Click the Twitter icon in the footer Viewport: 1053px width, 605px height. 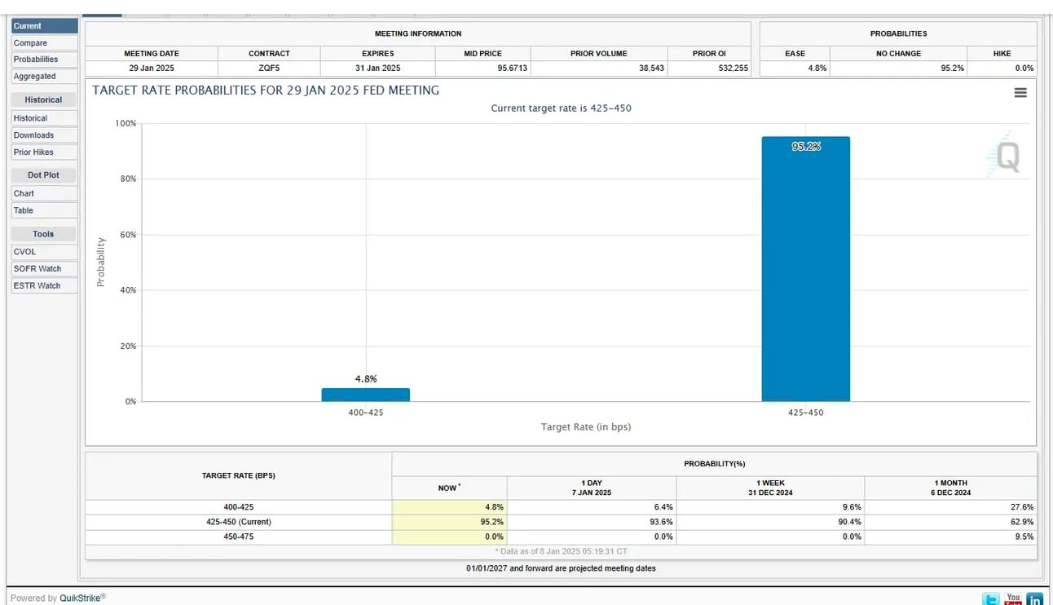990,599
